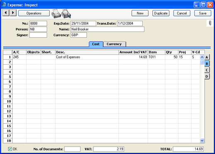Click Amount Incl VAT column header

[x=133, y=52]
